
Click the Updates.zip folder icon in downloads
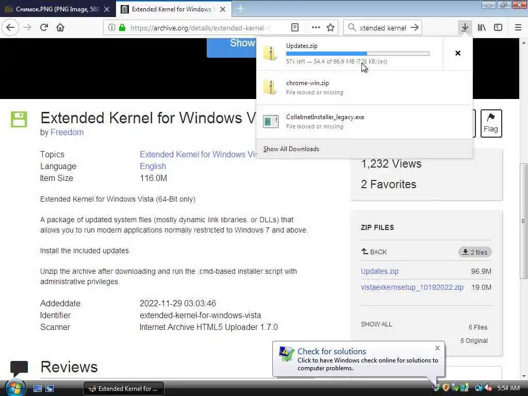click(x=270, y=53)
